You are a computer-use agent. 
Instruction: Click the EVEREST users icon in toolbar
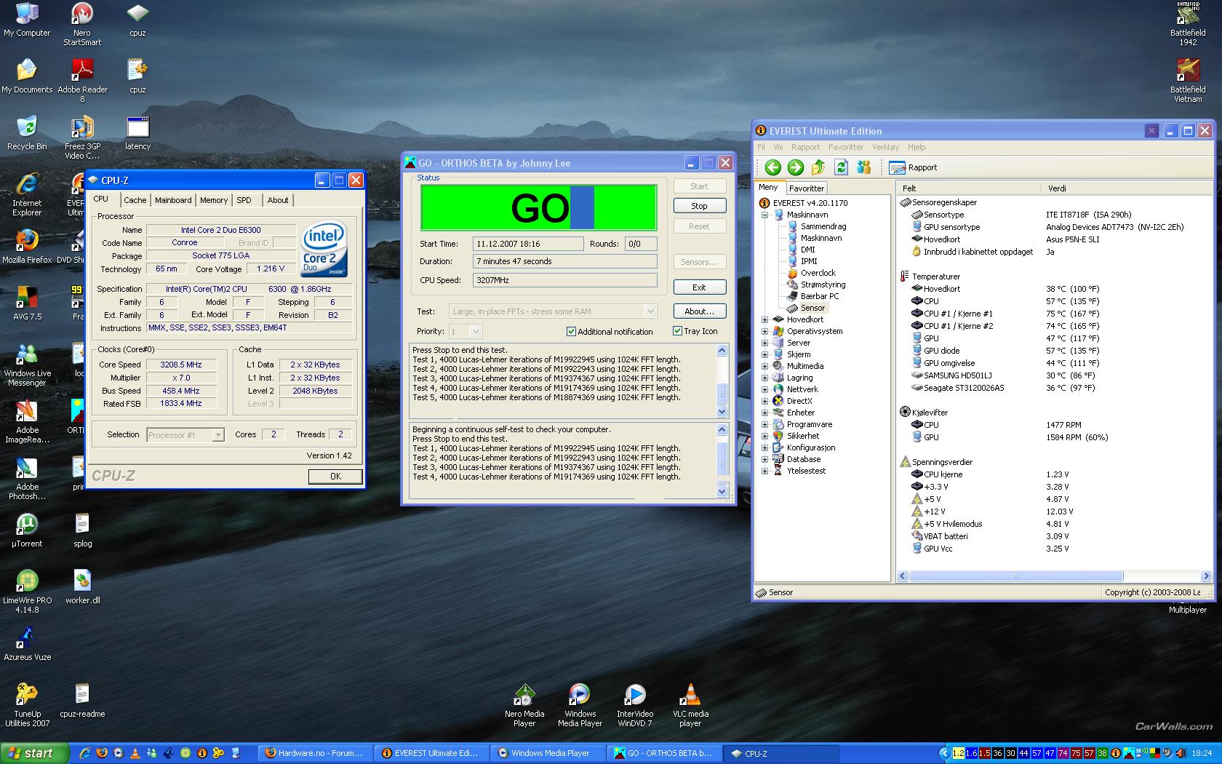tap(863, 167)
